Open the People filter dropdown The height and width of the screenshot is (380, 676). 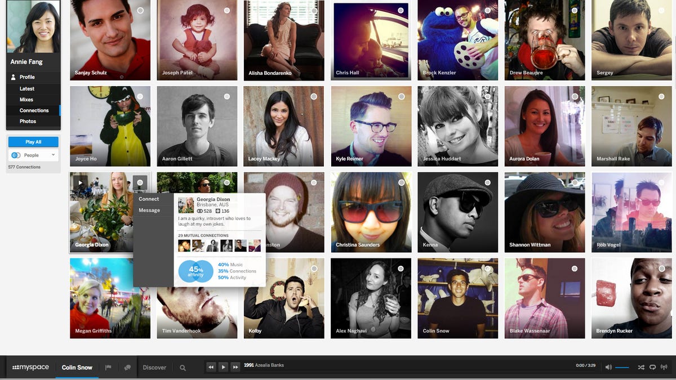[x=33, y=155]
